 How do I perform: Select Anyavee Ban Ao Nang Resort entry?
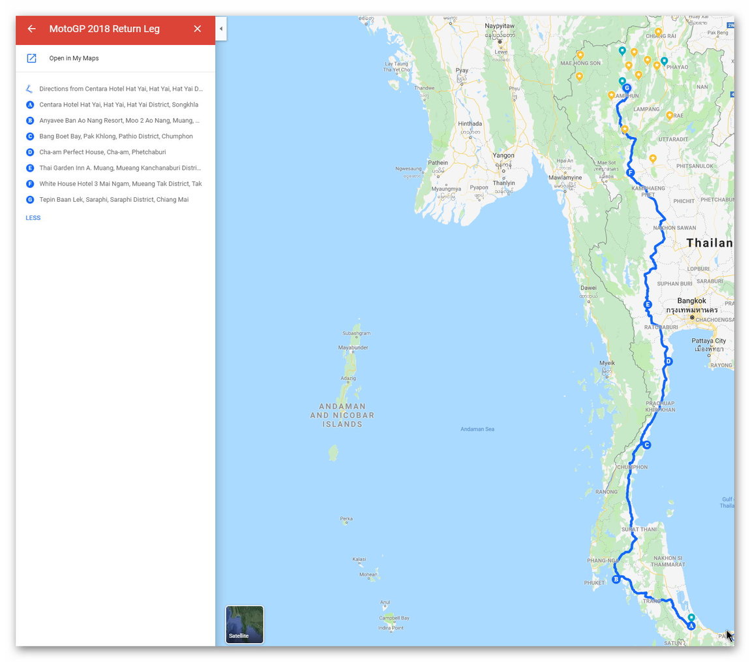pyautogui.click(x=119, y=121)
